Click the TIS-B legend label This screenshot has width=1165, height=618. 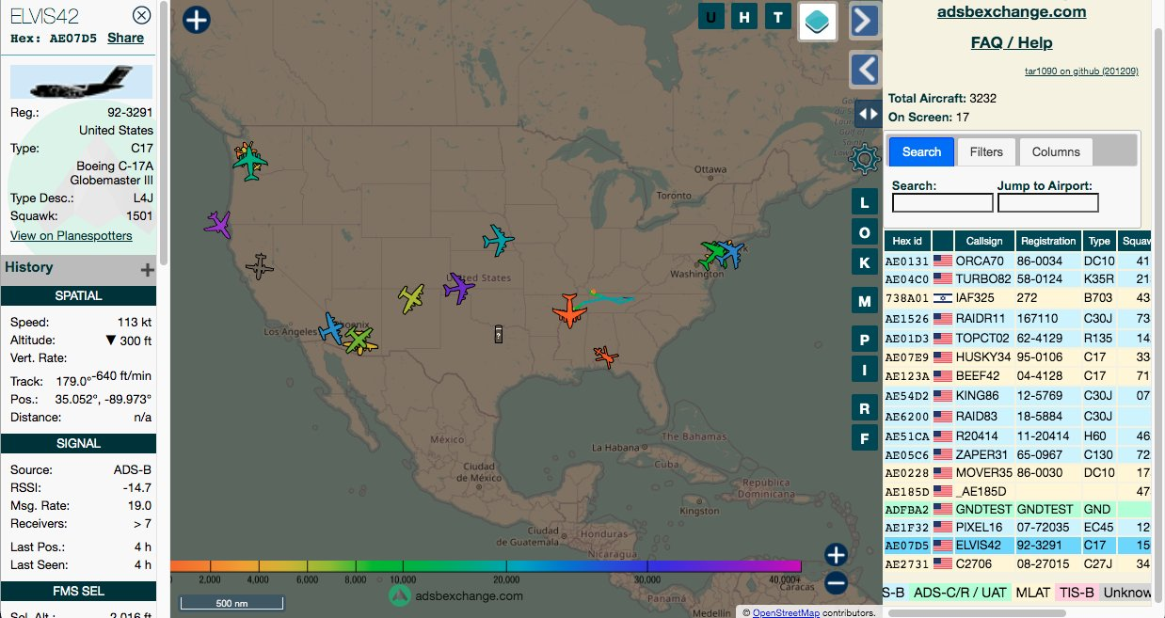coord(1075,593)
